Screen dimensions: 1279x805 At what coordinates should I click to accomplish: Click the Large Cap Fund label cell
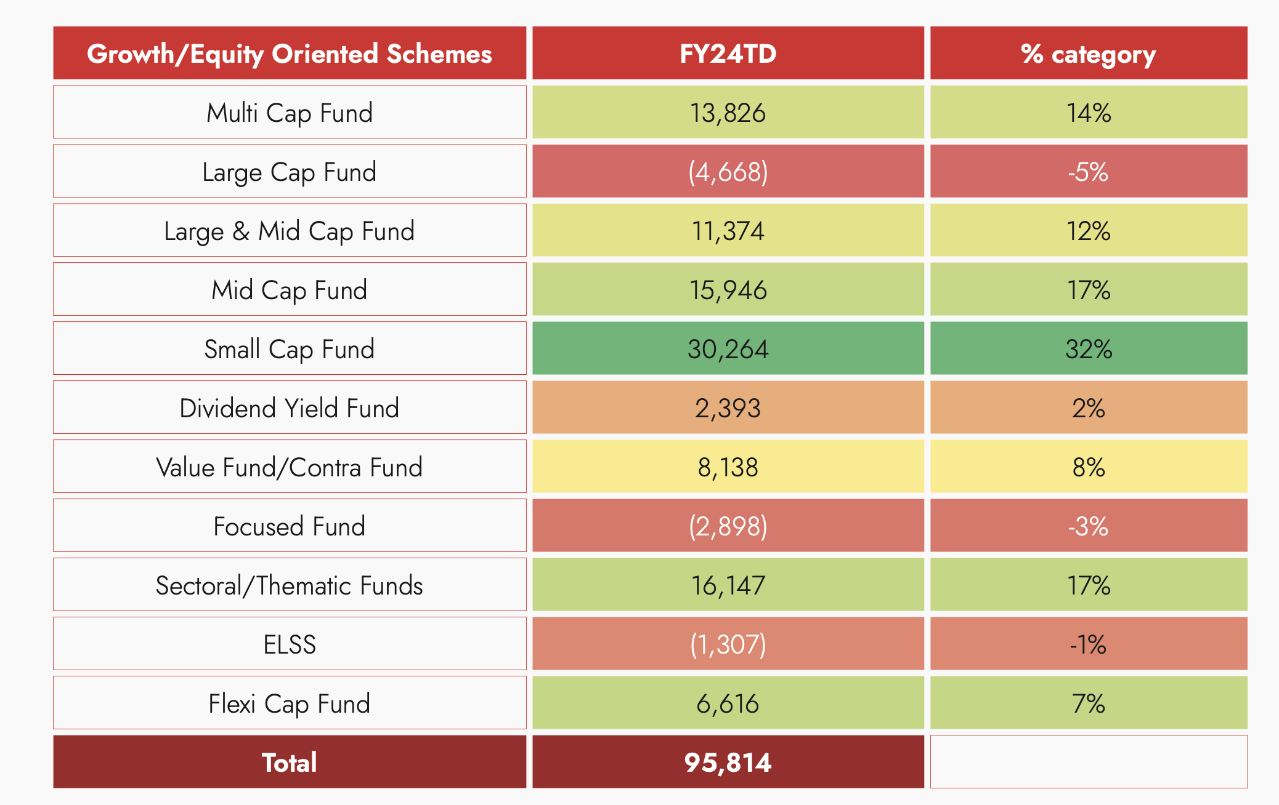[290, 172]
